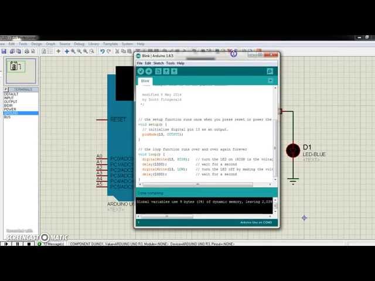Click the Proteus copy to clipboard icon
The image size is (375, 281).
tap(124, 51)
